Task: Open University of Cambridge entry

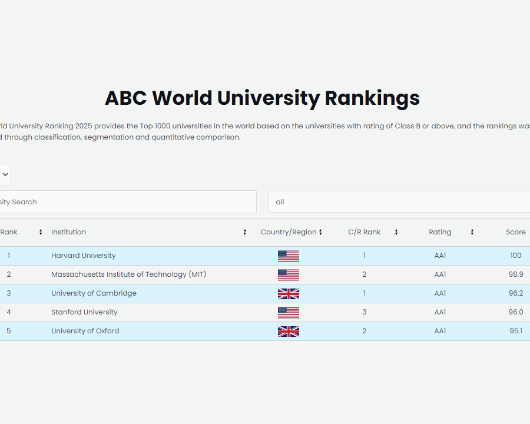Action: 94,293
